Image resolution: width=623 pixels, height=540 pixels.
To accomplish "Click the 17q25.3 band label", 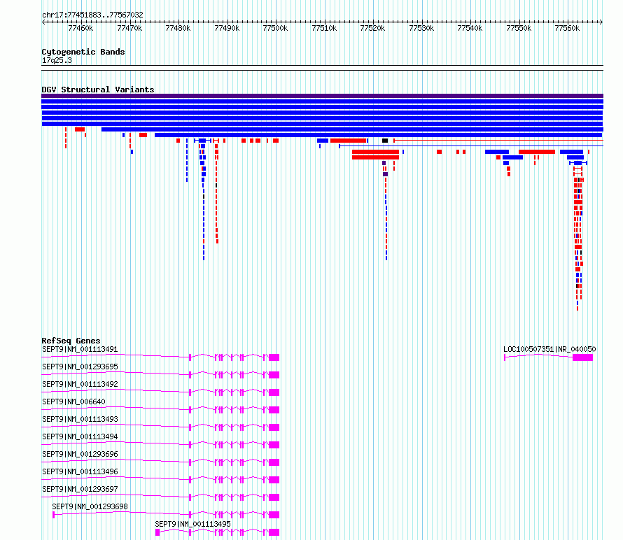I will click(x=57, y=60).
